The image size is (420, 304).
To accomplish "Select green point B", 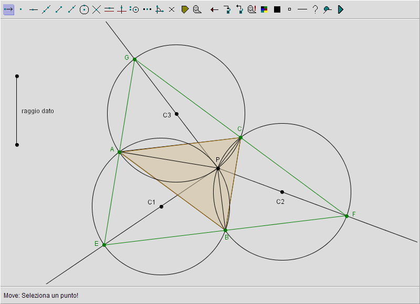I will 226,230.
